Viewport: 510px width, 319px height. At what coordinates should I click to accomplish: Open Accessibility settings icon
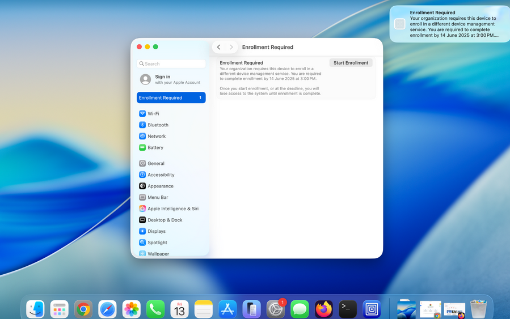[142, 175]
